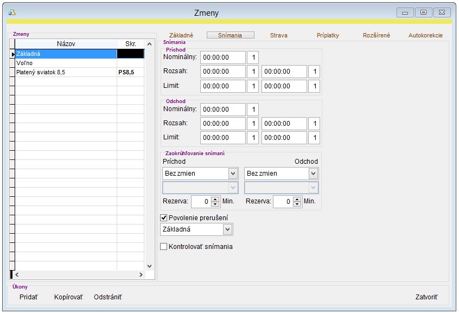This screenshot has height=314, width=459.
Task: Click the shifts list scroll up arrow
Action: (x=149, y=44)
